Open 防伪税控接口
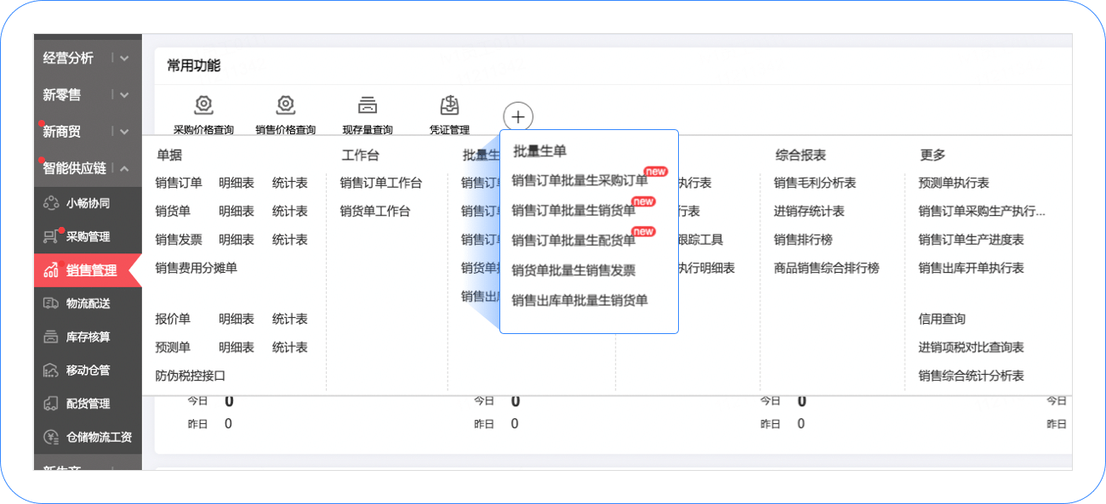This screenshot has height=504, width=1106. point(191,376)
